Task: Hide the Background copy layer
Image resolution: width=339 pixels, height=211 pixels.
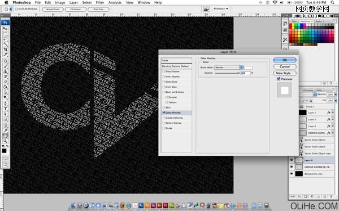Action: (292, 173)
